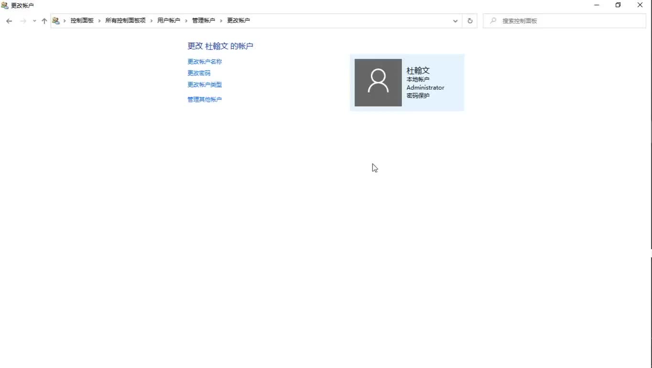Image resolution: width=652 pixels, height=368 pixels.
Task: Click the up-one-level arrow
Action: tap(44, 21)
